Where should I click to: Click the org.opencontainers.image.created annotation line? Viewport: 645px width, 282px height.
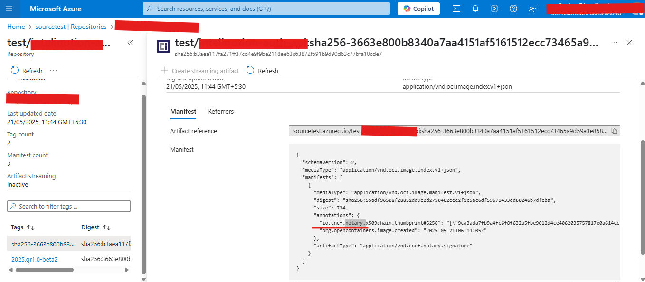tap(403, 230)
